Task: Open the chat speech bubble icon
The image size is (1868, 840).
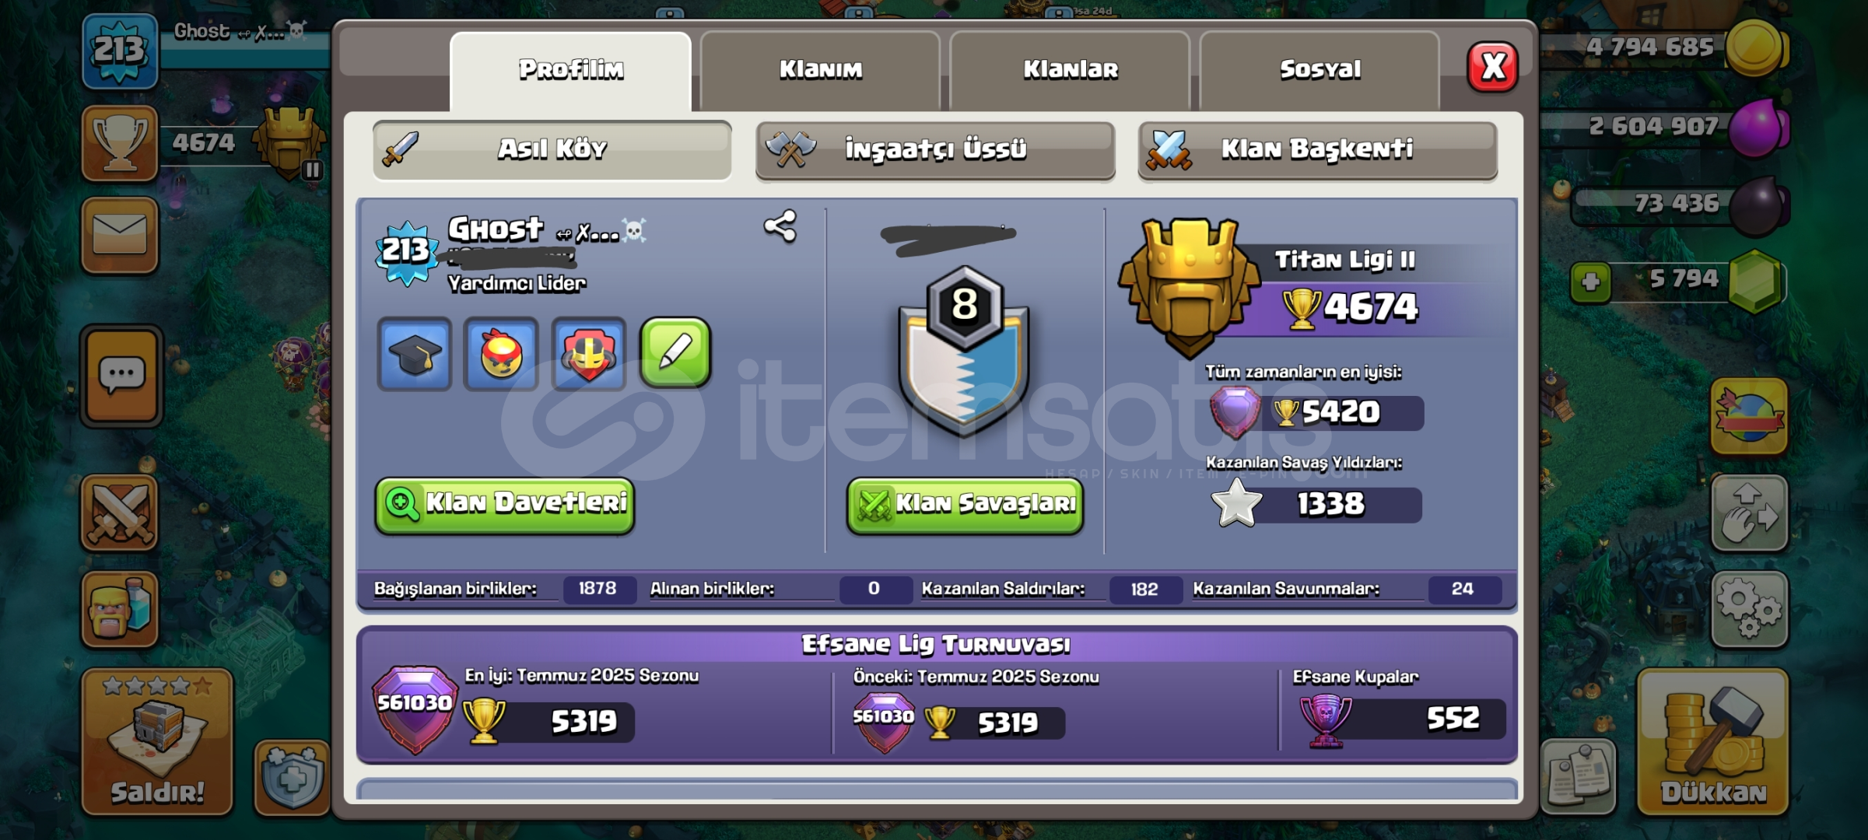Action: pyautogui.click(x=121, y=376)
